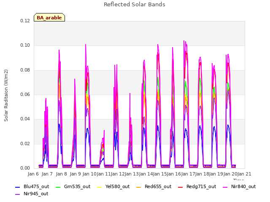The height and width of the screenshot is (202, 270).
Task: Select the orange Red655_out color marker
Action: click(x=139, y=187)
